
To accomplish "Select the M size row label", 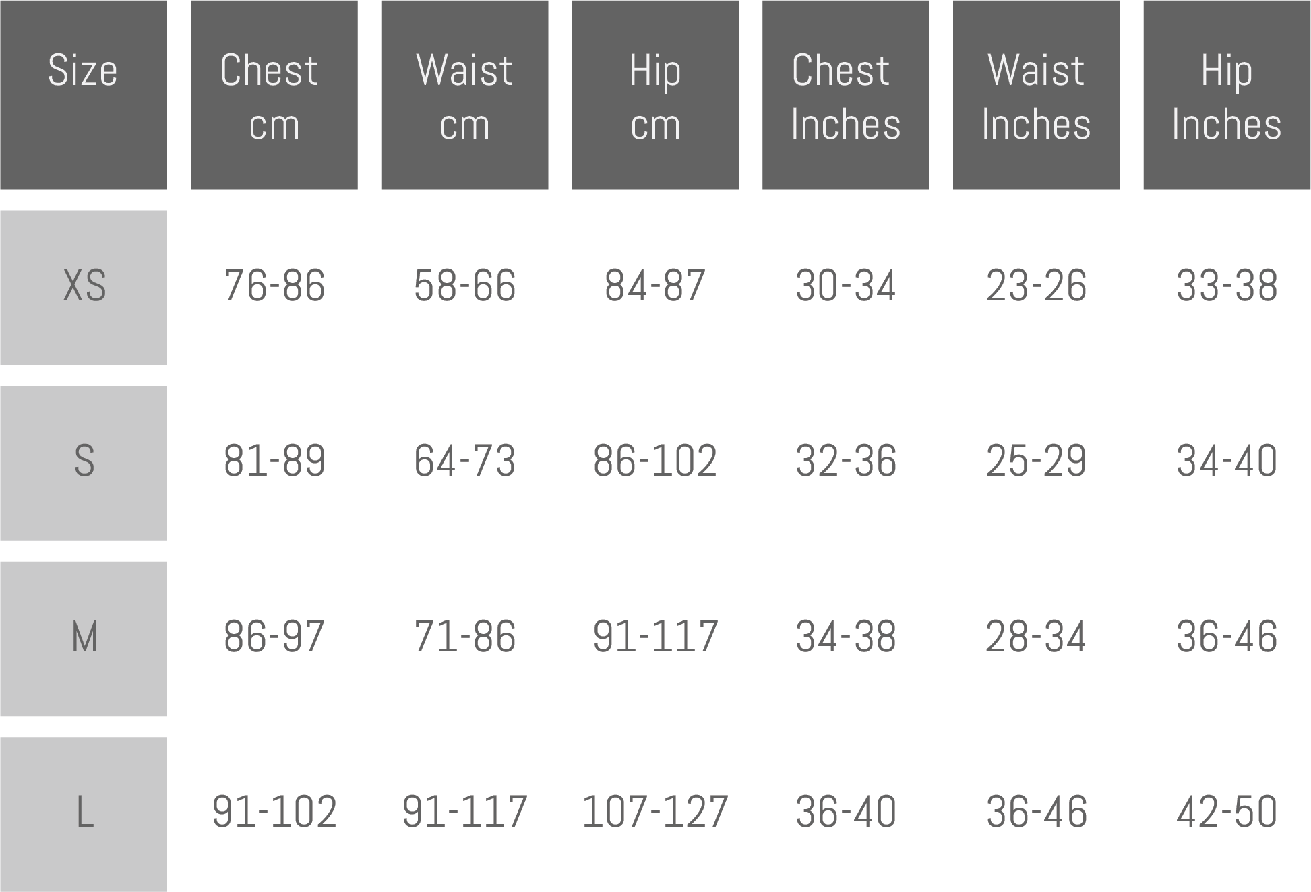I will 84,638.
